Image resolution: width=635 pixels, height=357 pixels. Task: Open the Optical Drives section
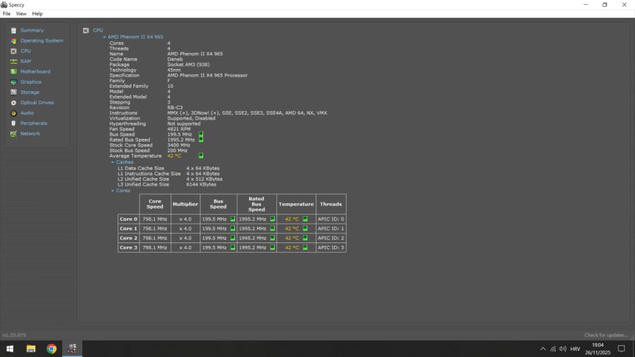tap(37, 102)
